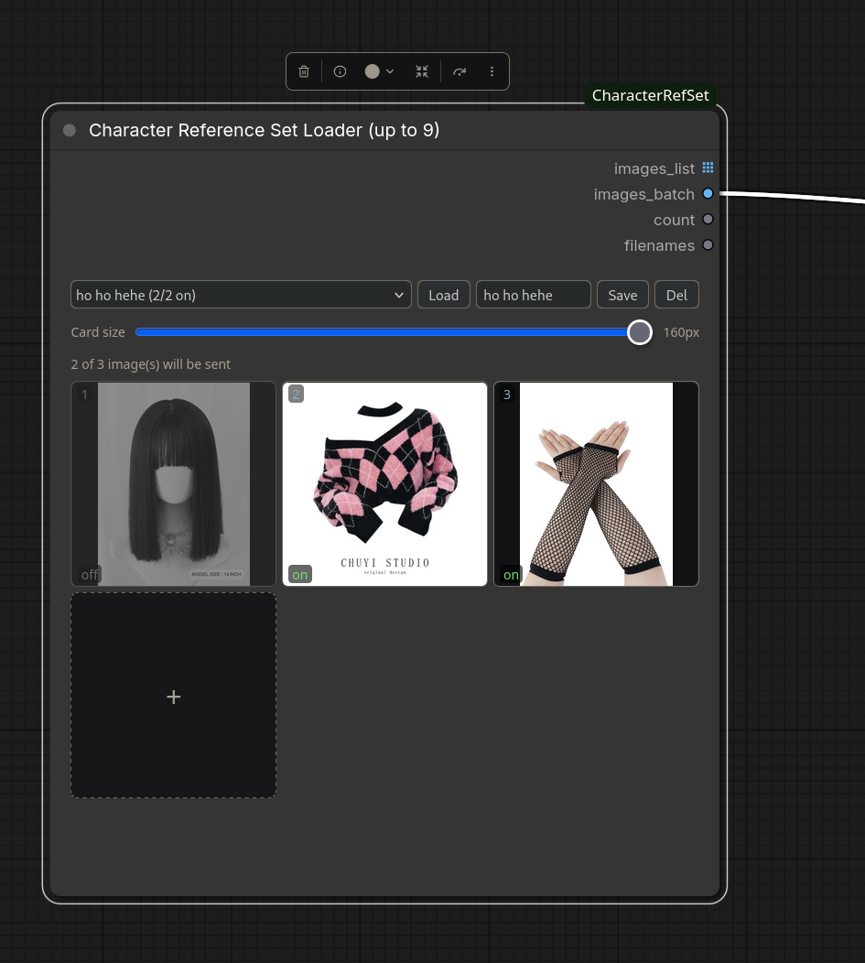Click the Load button
The width and height of the screenshot is (865, 963).
(x=444, y=295)
